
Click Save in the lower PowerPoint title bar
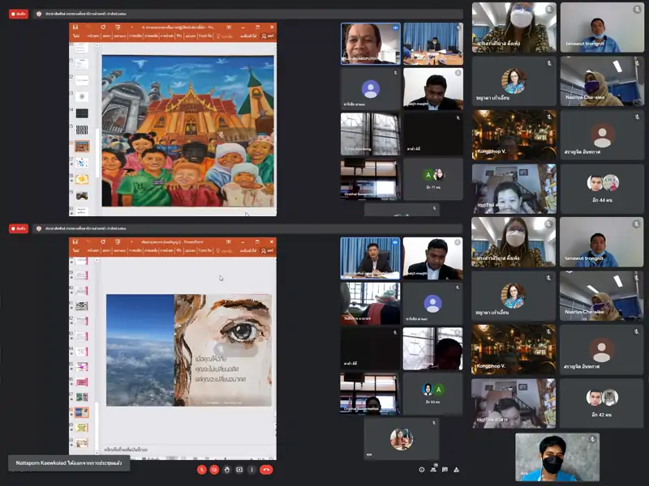click(75, 241)
